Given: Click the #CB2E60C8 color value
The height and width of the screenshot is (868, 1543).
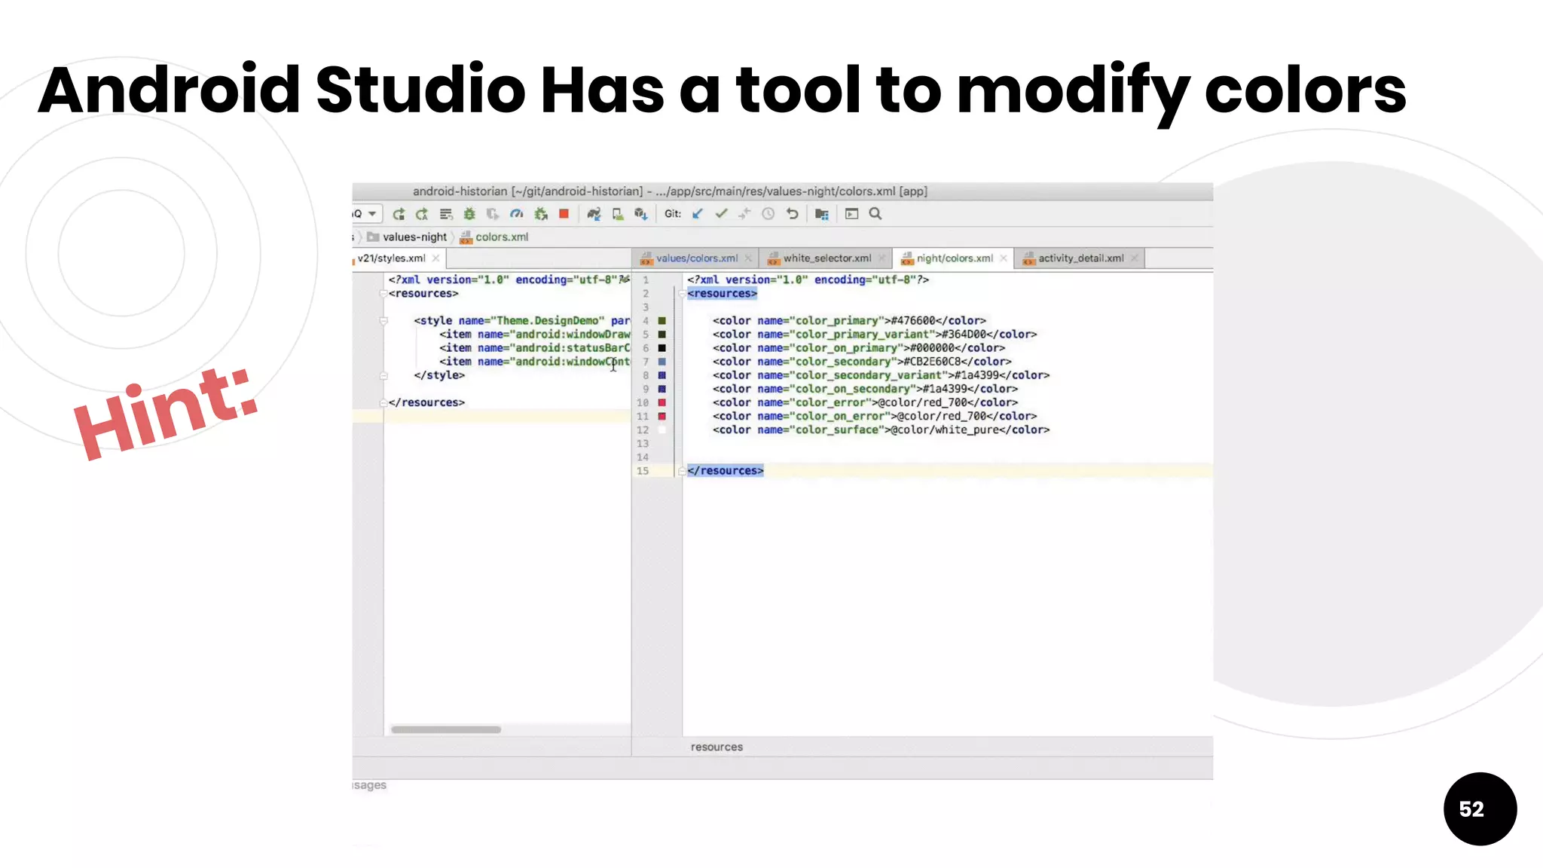Looking at the screenshot, I should click(933, 362).
